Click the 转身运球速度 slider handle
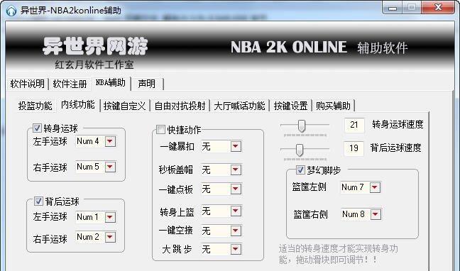The width and height of the screenshot is (460, 271). 302,126
